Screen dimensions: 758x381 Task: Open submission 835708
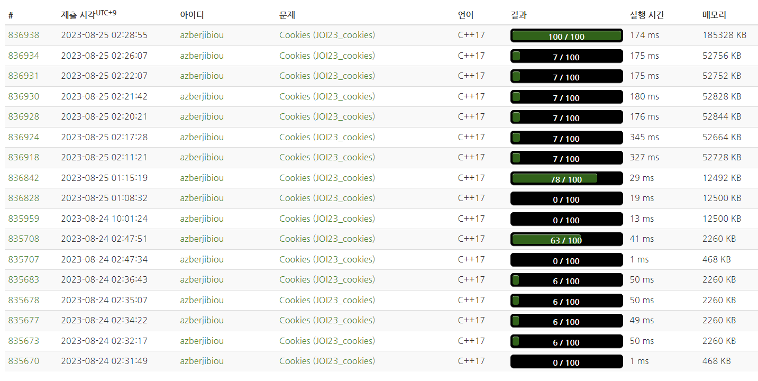pos(24,239)
